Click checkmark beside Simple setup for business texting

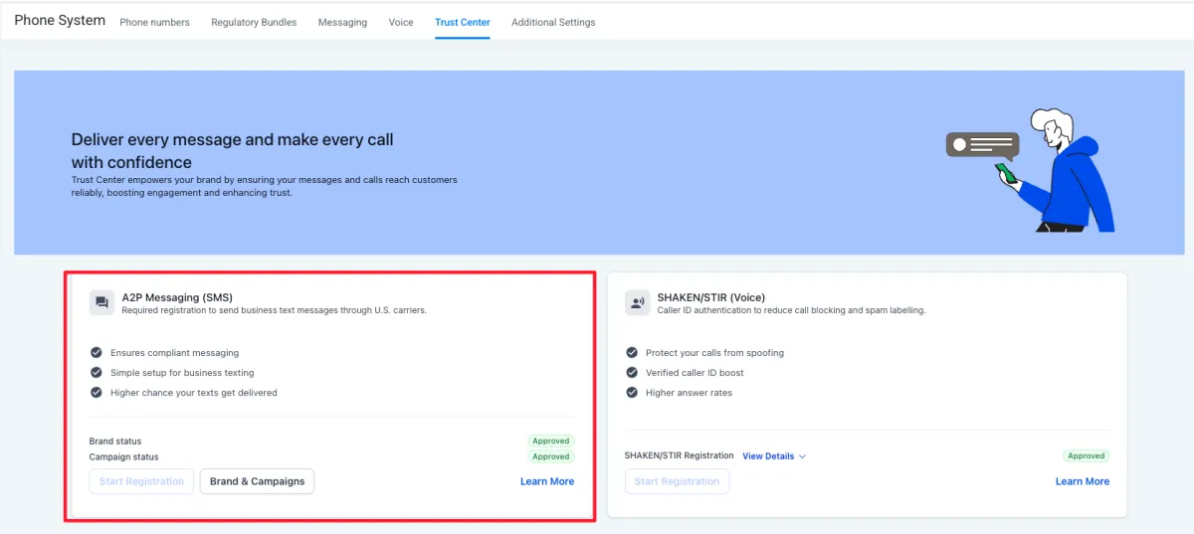pyautogui.click(x=97, y=372)
